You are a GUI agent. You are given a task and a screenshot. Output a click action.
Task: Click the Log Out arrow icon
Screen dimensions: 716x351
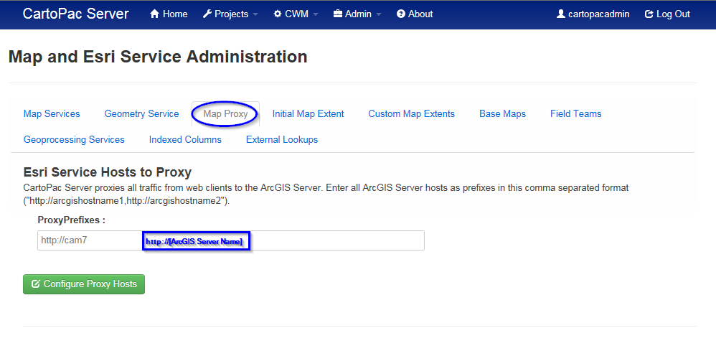pyautogui.click(x=649, y=14)
